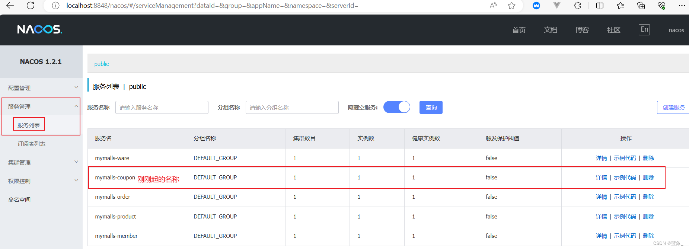Open 详情 for mymalls-coupon
The width and height of the screenshot is (689, 249).
(602, 178)
